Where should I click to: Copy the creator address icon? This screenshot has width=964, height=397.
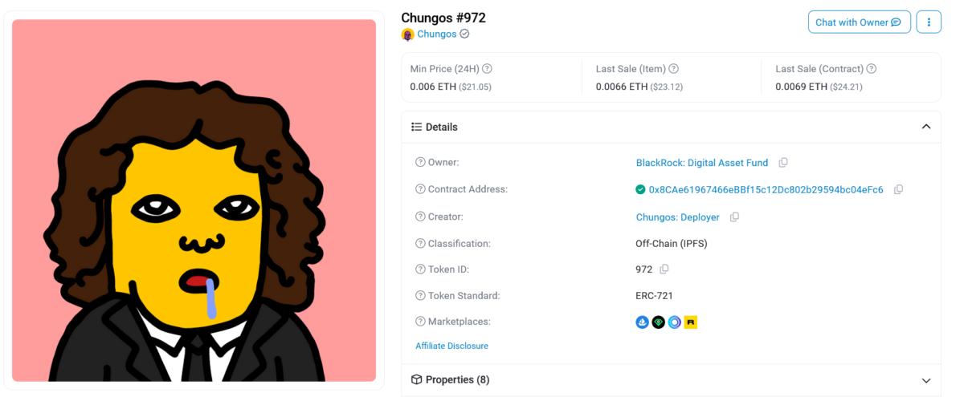[x=734, y=217]
